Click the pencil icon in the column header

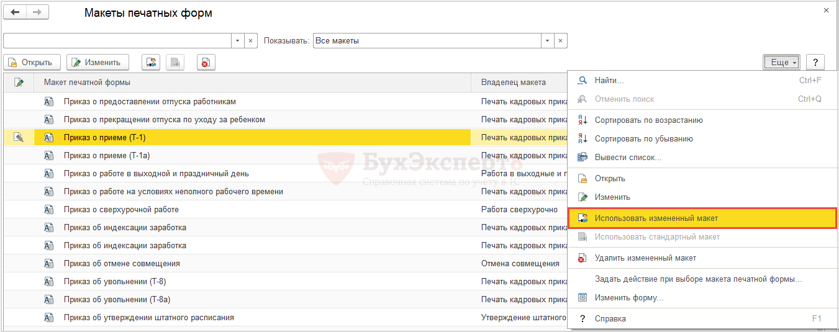(x=19, y=83)
